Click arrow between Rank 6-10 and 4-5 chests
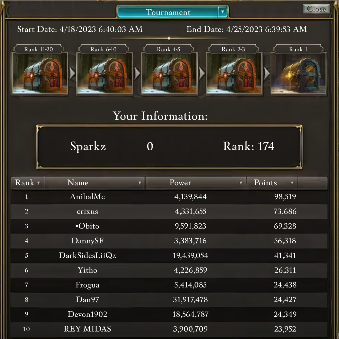This screenshot has height=339, width=339. coord(137,73)
